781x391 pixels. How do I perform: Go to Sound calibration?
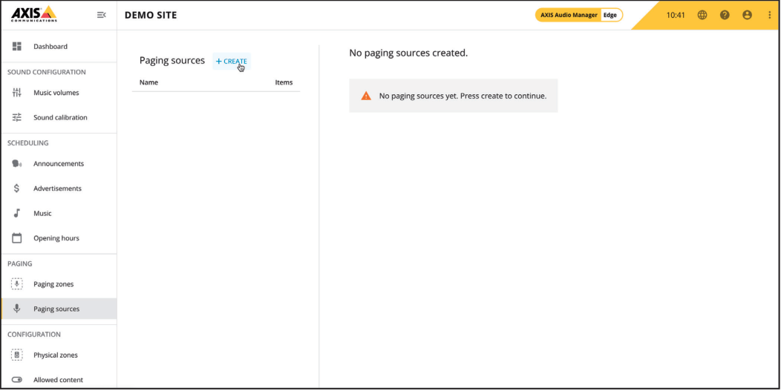[x=59, y=117]
